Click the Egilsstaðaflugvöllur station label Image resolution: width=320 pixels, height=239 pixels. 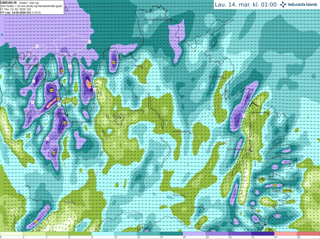(239, 149)
